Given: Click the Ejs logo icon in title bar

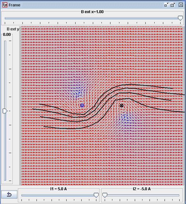Looking at the screenshot, I should click(5, 5).
